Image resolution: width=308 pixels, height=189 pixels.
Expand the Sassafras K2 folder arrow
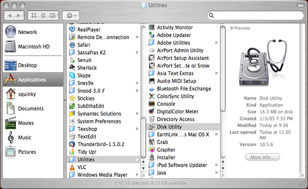[137, 52]
